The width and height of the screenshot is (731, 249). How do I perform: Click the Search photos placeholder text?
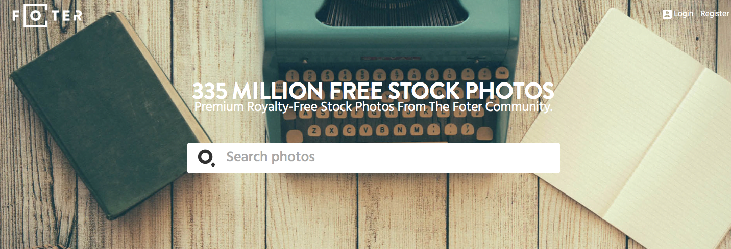271,157
